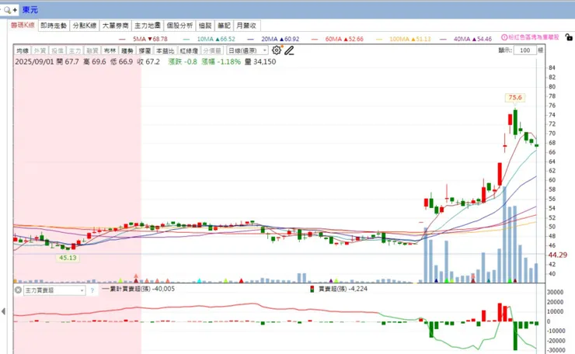The height and width of the screenshot is (354, 575).
Task: Click the 漲跌 -0.8 change value
Action: [x=183, y=61]
